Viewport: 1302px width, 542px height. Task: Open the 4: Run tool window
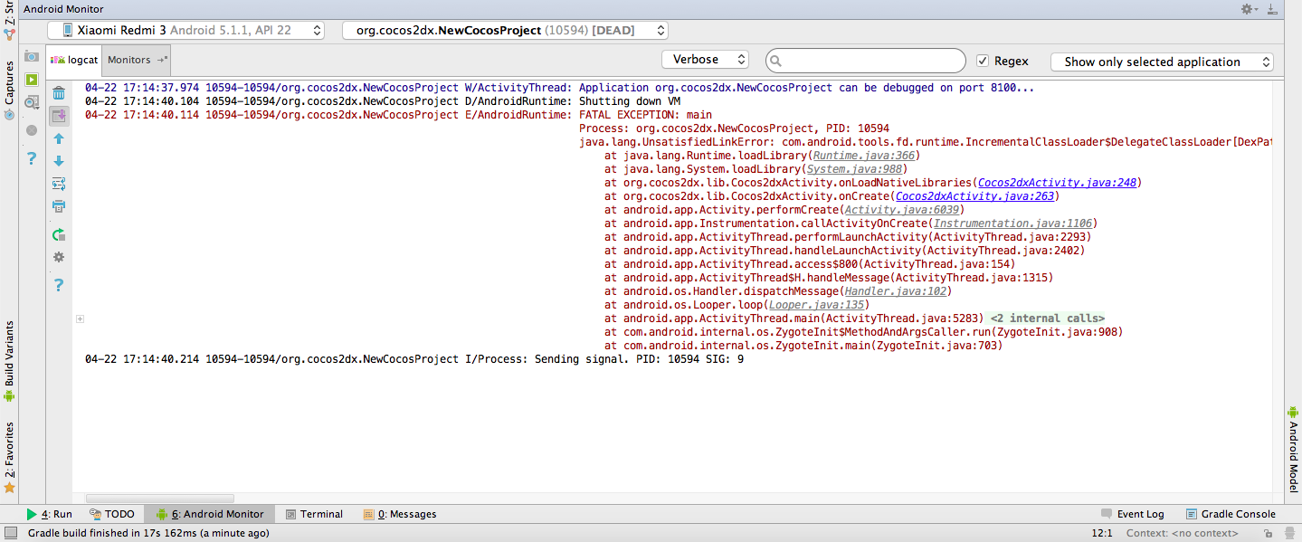click(50, 514)
